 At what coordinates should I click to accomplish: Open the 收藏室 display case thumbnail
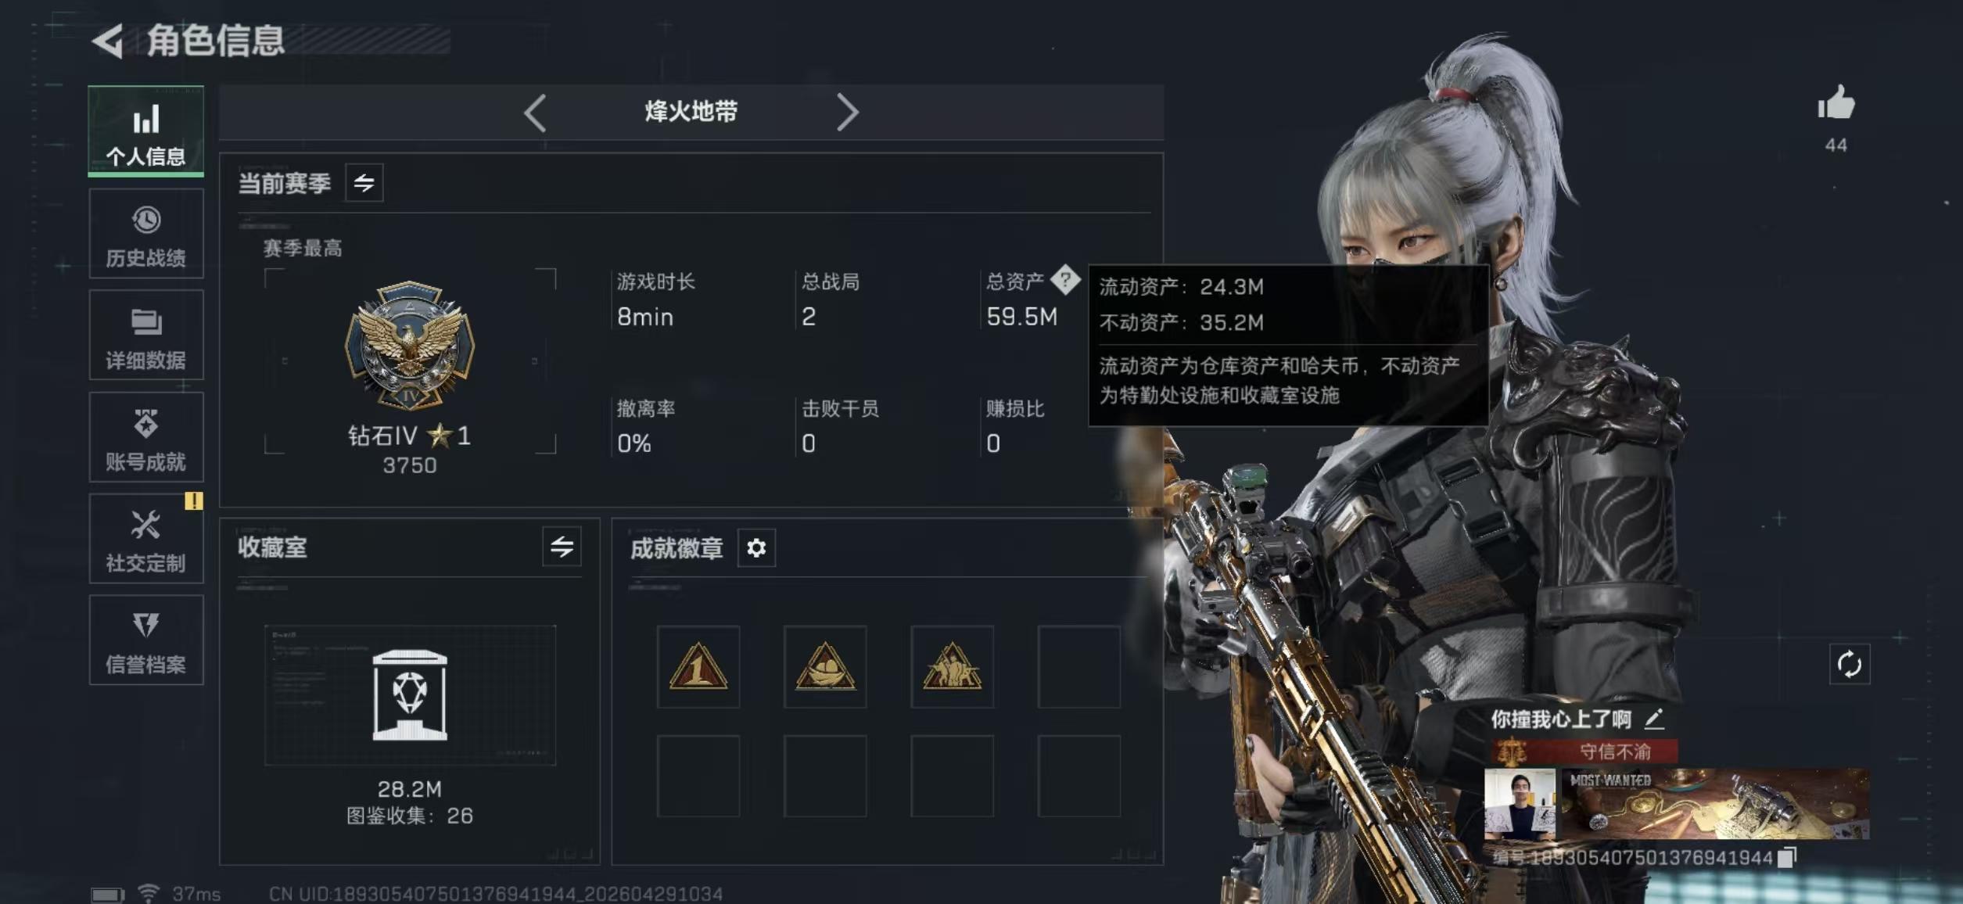pos(410,694)
